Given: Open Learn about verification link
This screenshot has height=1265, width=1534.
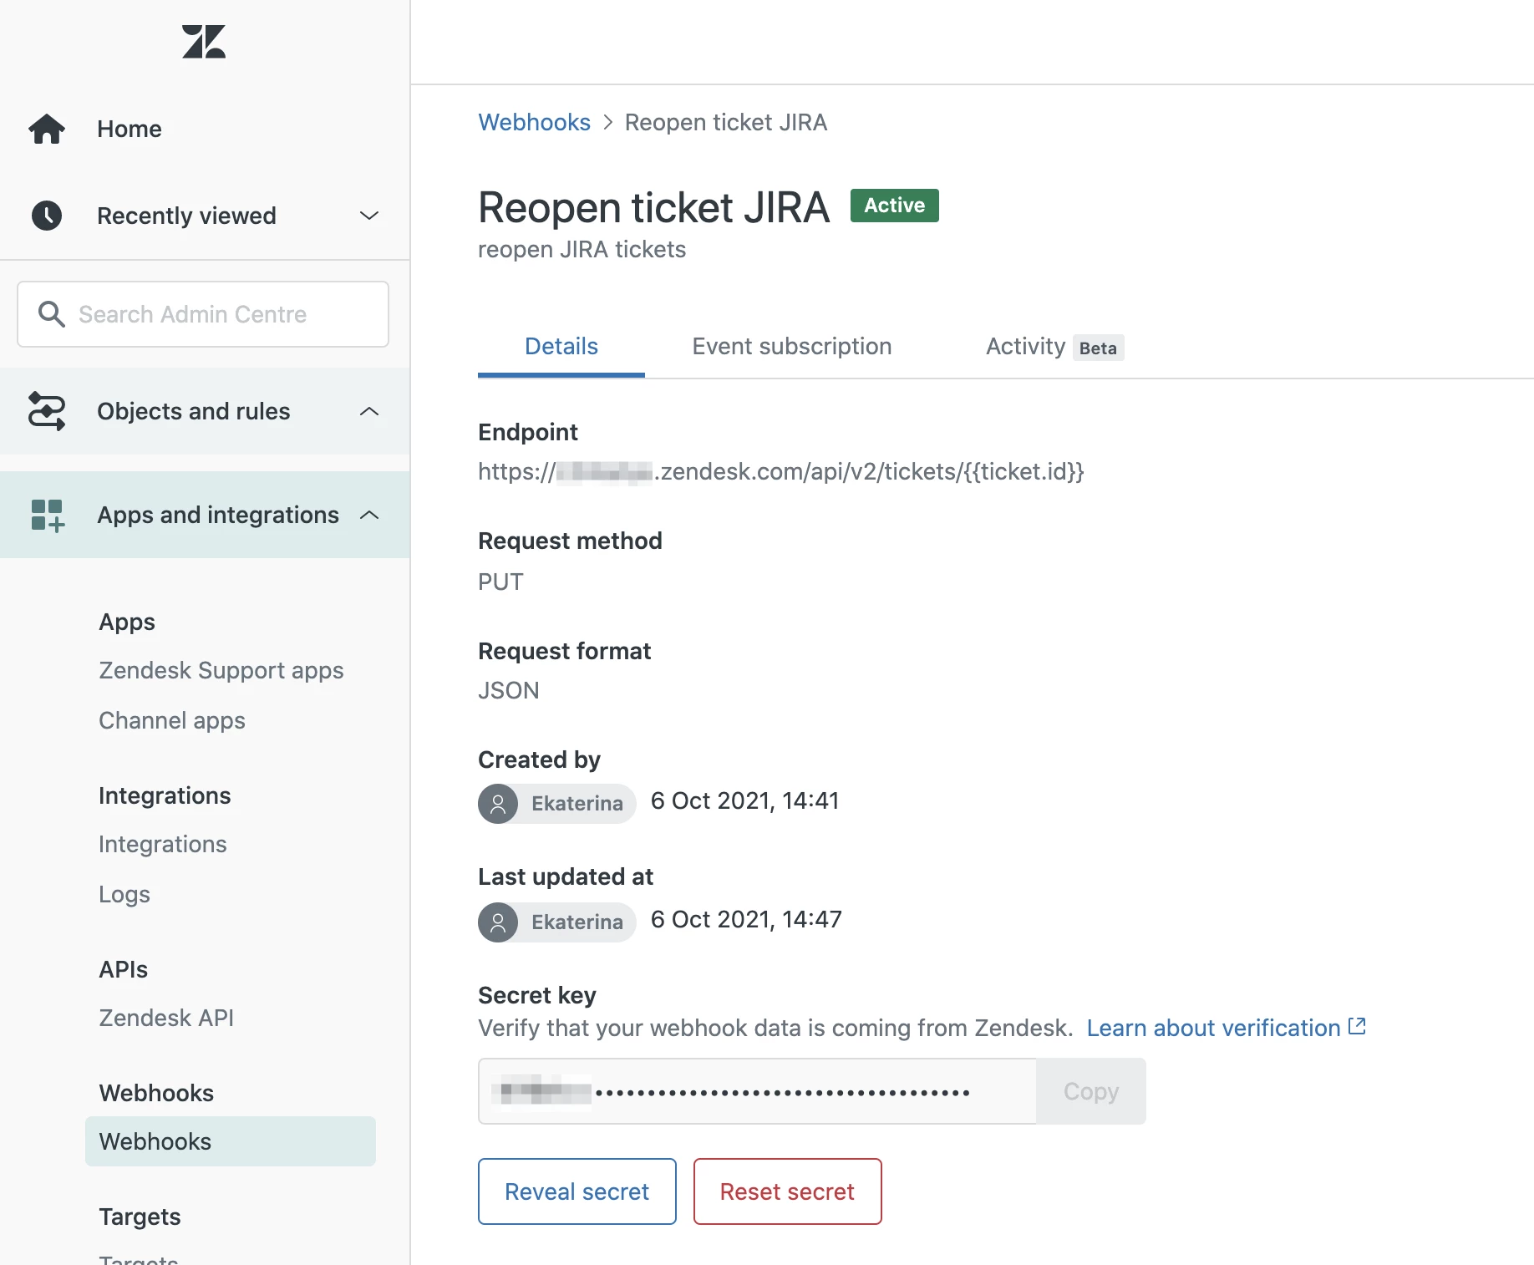Looking at the screenshot, I should tap(1213, 1028).
